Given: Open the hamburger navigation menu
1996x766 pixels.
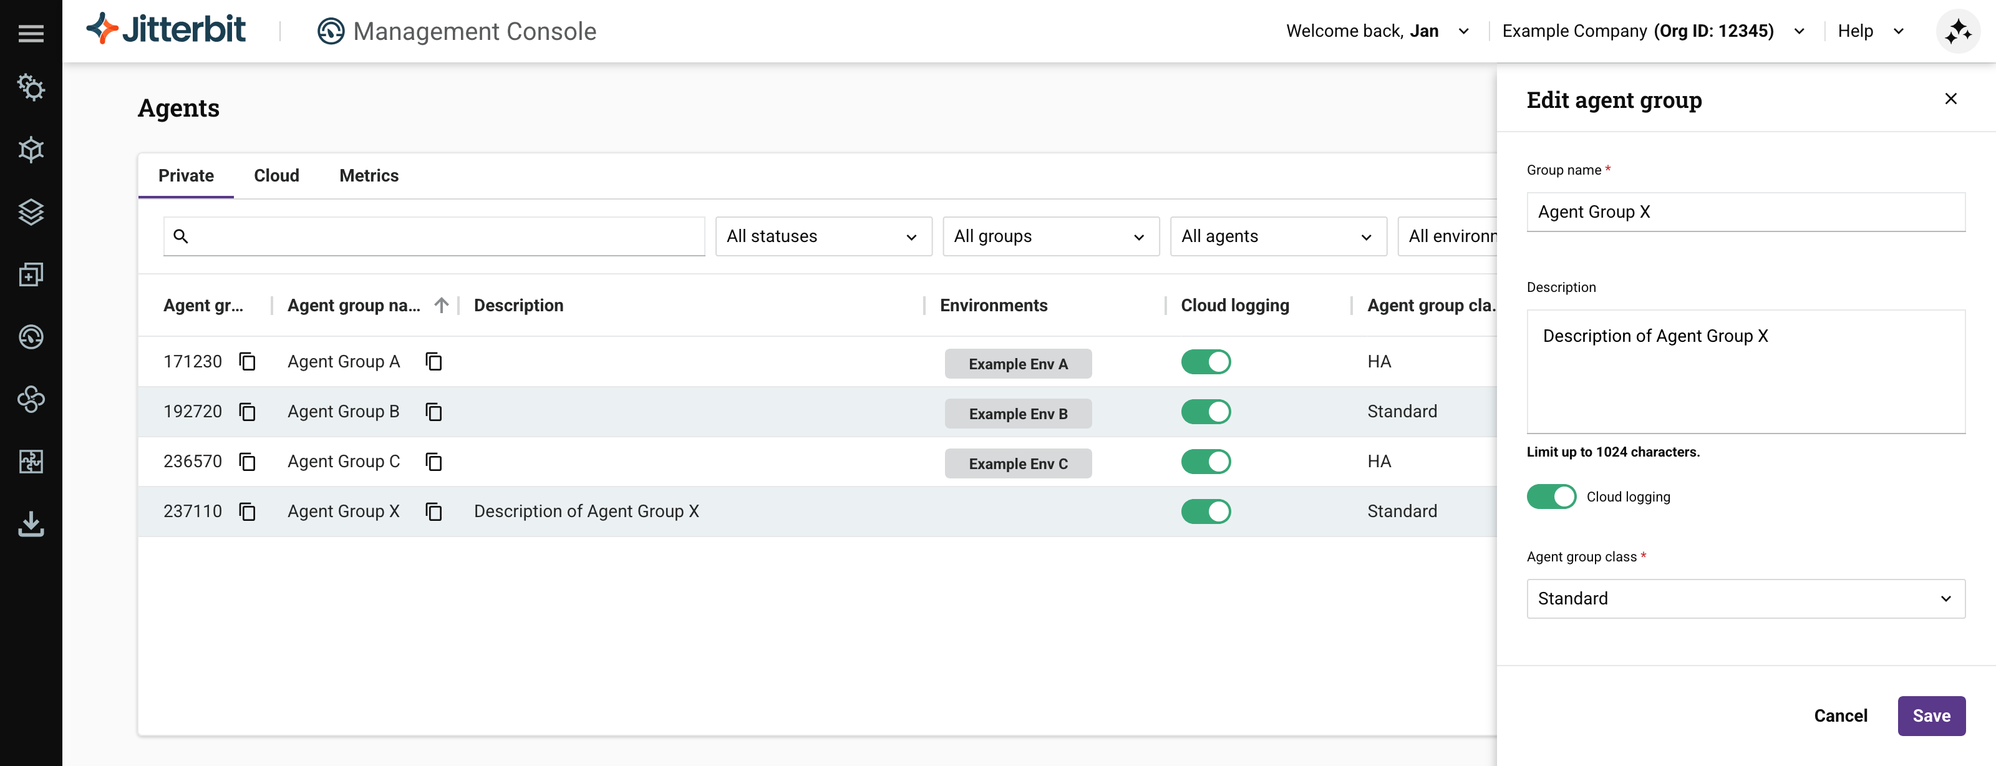Looking at the screenshot, I should [31, 33].
